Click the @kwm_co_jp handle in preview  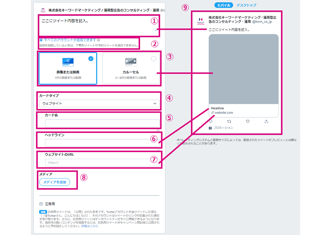pos(262,22)
